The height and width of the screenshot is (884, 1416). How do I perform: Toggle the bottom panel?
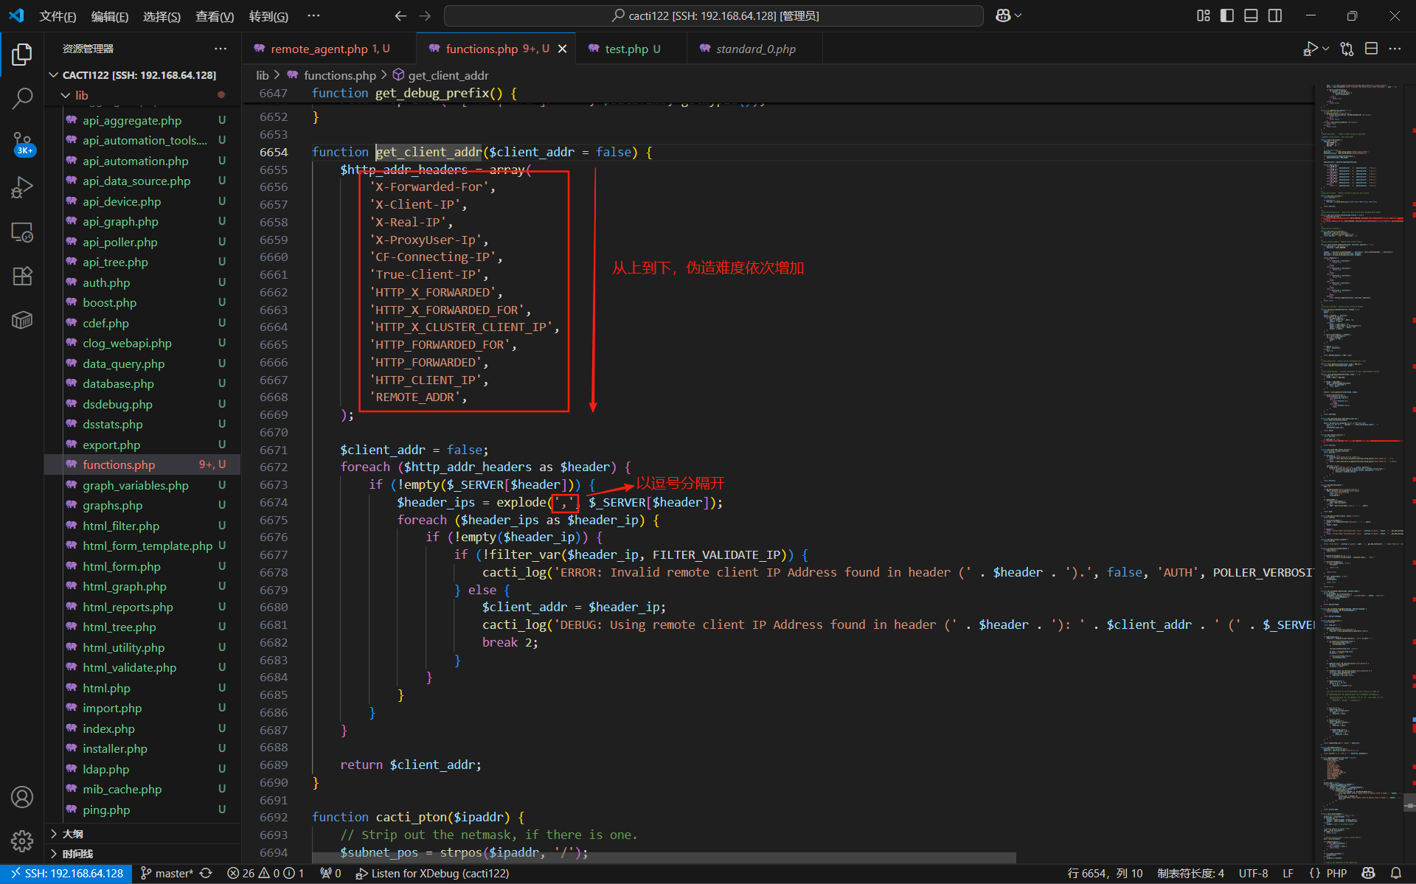point(1251,15)
